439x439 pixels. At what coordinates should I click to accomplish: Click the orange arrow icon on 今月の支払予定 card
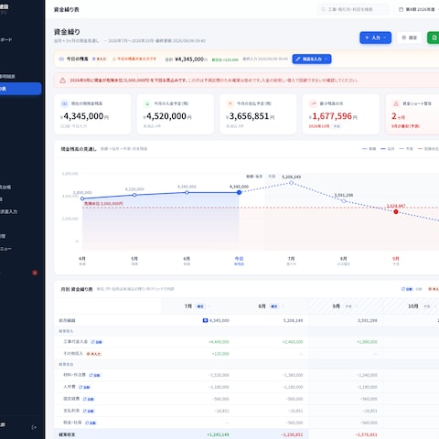pos(230,103)
